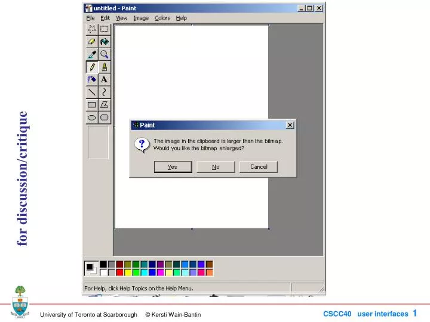
Task: Click the window resize grip in the status bar
Action: tap(321, 289)
